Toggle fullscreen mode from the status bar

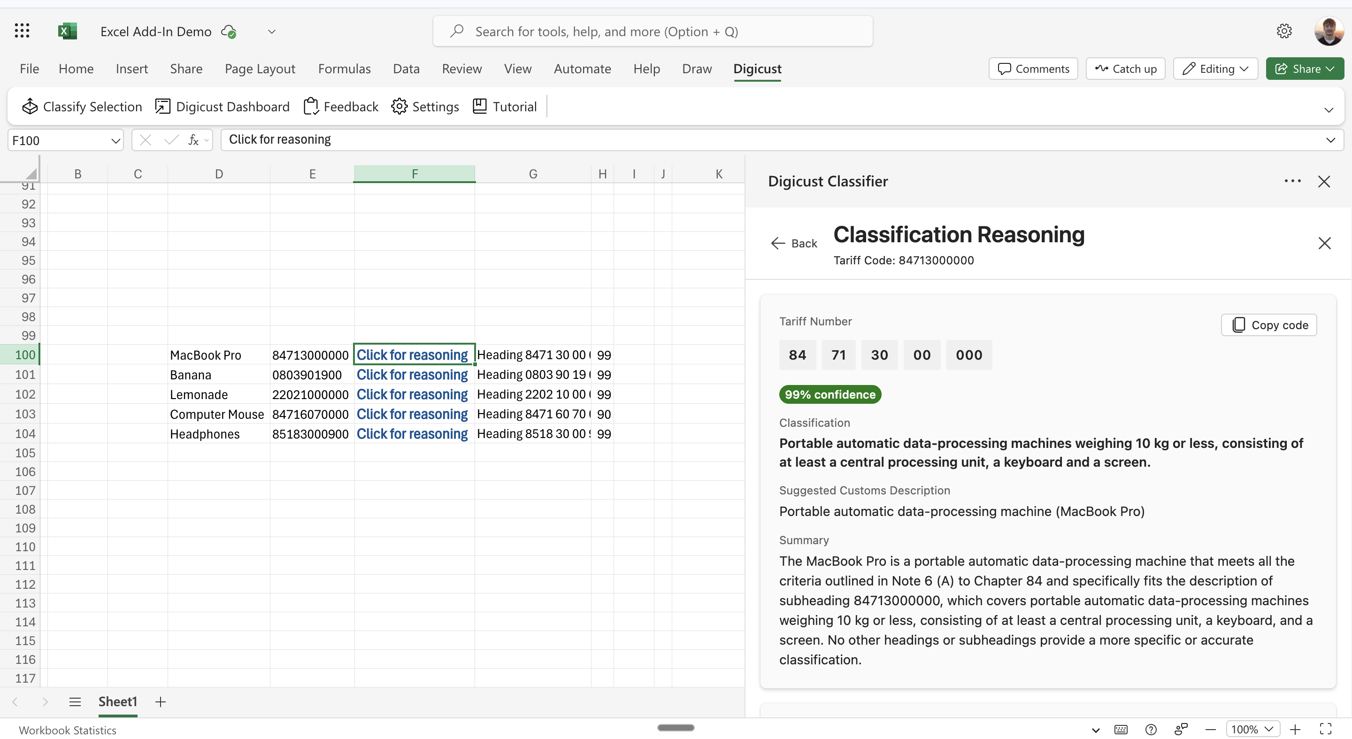point(1325,729)
